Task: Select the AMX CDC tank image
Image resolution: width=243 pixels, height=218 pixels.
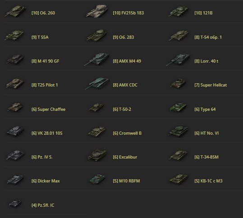Action: coord(96,83)
